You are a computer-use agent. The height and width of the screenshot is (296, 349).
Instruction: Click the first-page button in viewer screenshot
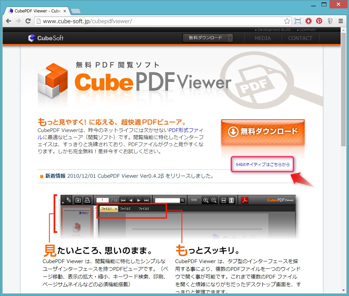pyautogui.click(x=123, y=200)
